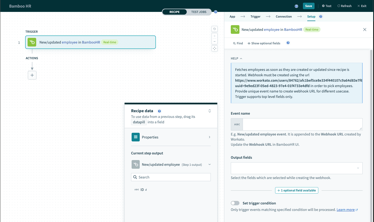Collapse New/updated employee step output

point(209,164)
